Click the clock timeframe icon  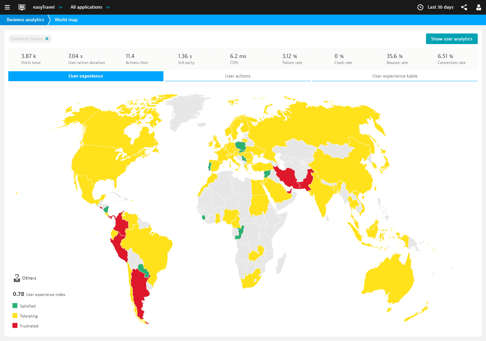click(420, 7)
